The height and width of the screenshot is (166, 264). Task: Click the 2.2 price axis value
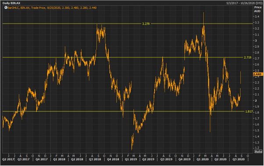tap(257, 88)
